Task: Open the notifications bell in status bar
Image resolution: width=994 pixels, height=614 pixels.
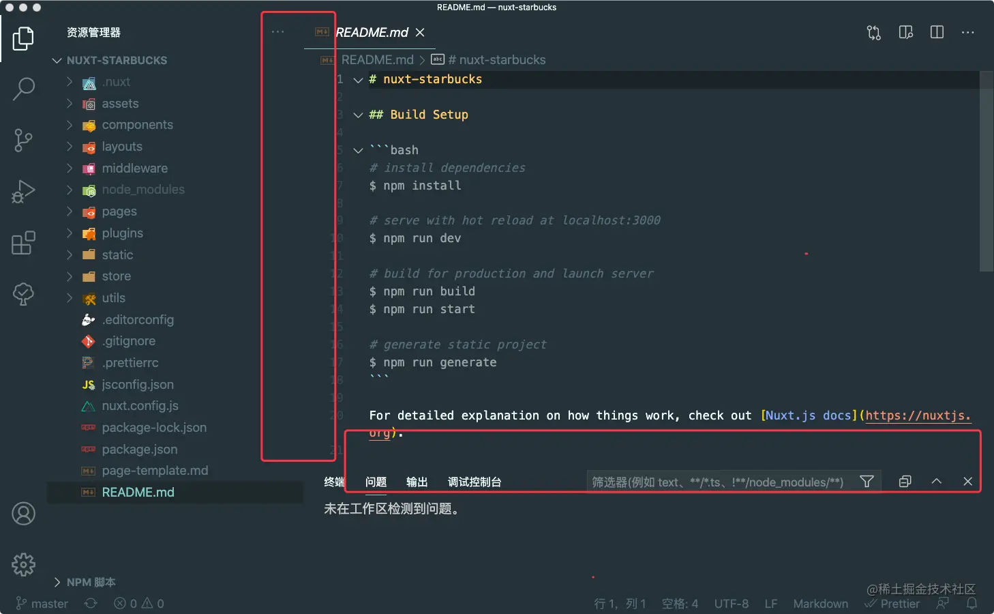Action: (972, 604)
